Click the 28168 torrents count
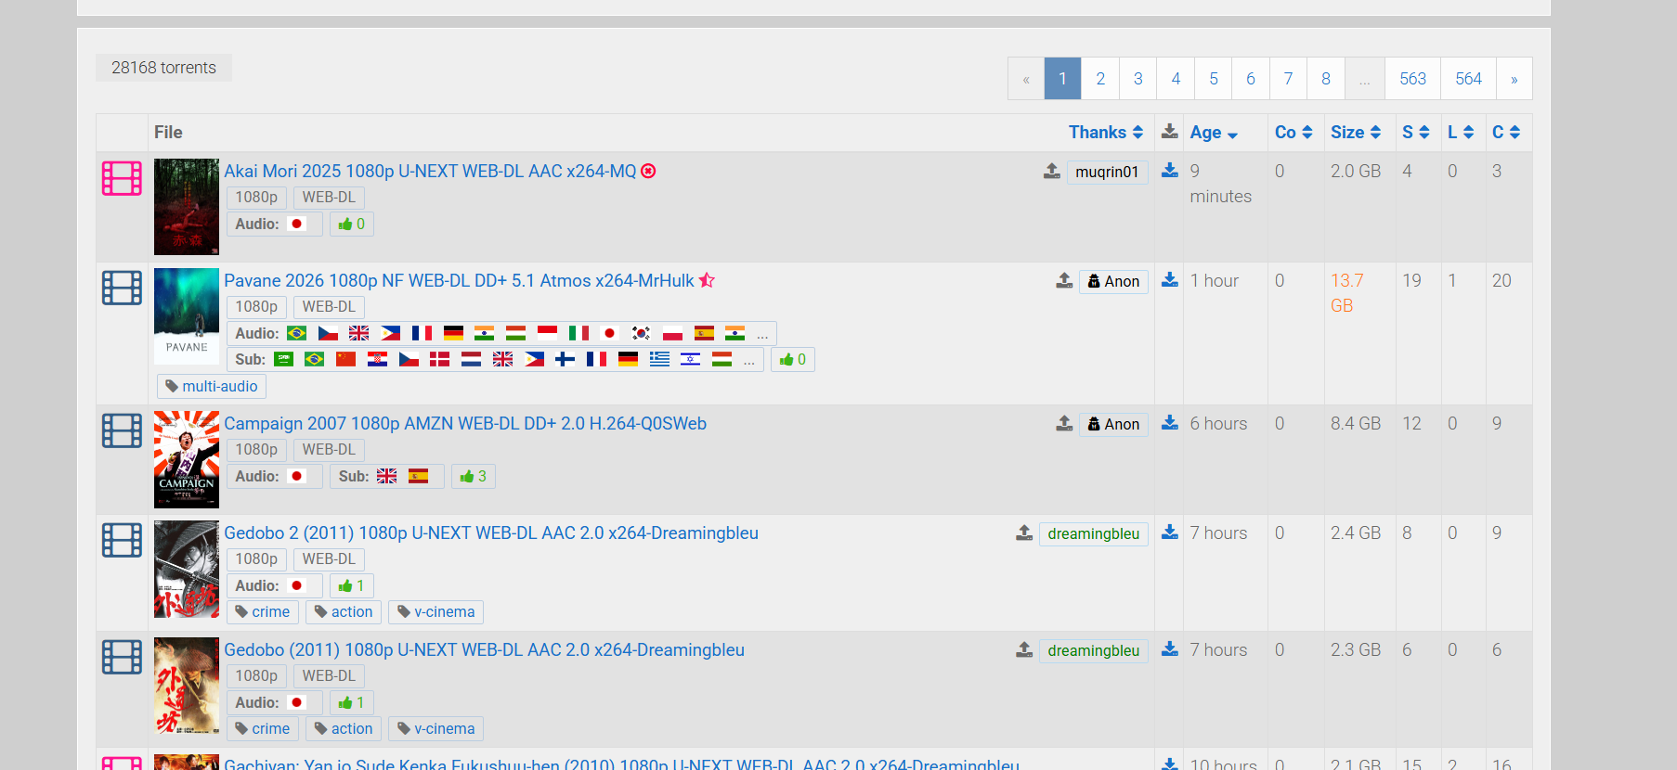The width and height of the screenshot is (1677, 770). coord(163,68)
